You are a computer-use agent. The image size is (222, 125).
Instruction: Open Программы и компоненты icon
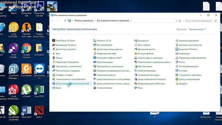(x=53, y=66)
